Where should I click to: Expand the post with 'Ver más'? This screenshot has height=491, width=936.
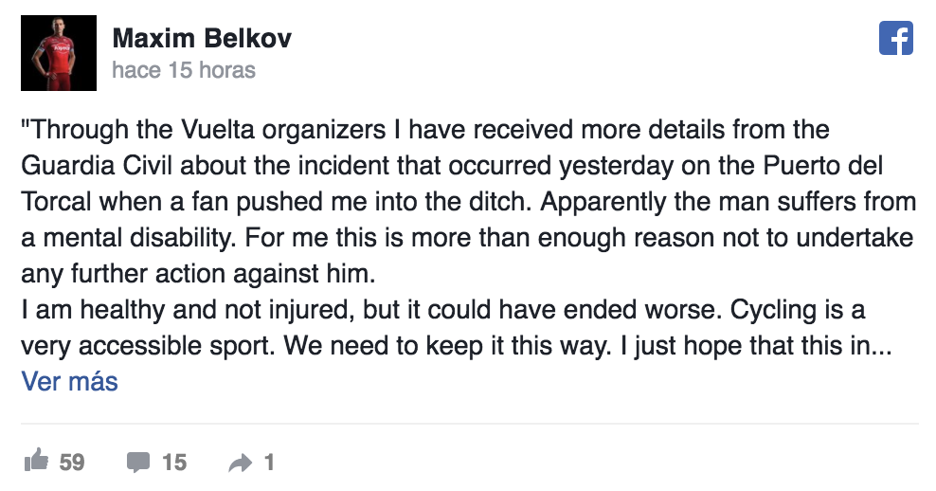point(69,382)
